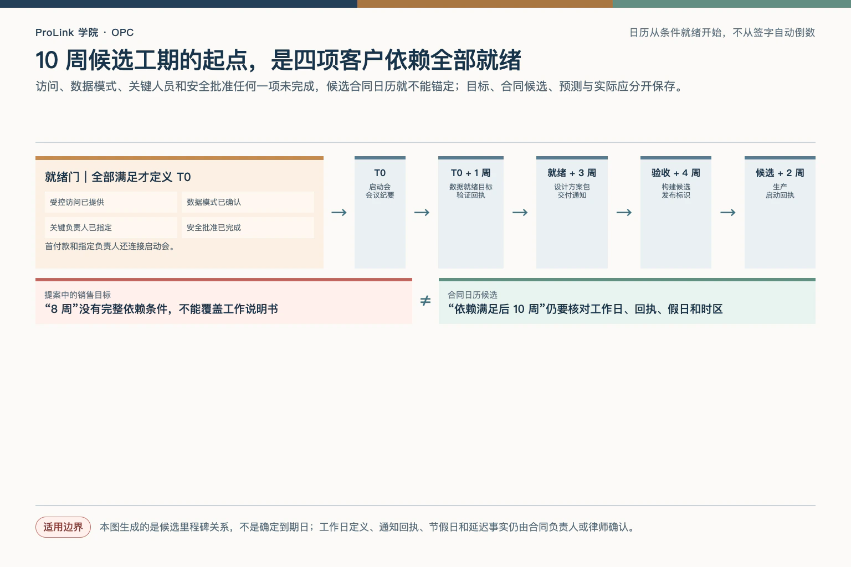Click the 候选 + 2 周 milestone heading
The width and height of the screenshot is (851, 567).
click(x=780, y=173)
